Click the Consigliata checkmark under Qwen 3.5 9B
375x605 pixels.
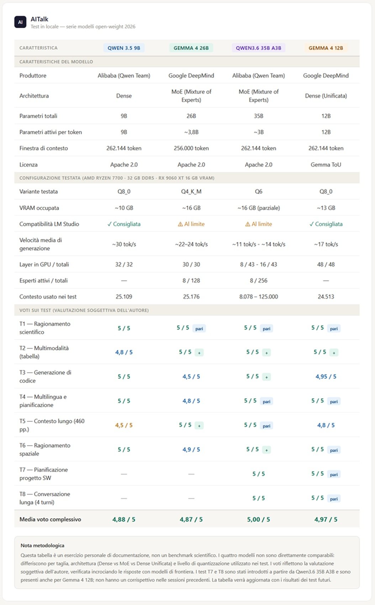(x=124, y=224)
